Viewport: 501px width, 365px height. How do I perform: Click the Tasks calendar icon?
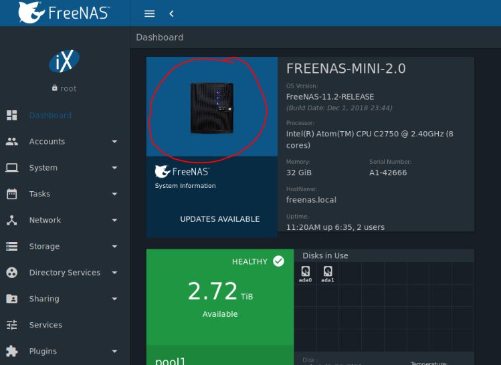(x=12, y=194)
